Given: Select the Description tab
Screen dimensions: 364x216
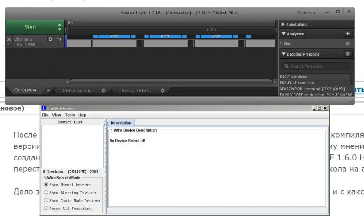Looking at the screenshot, I should pos(121,123).
